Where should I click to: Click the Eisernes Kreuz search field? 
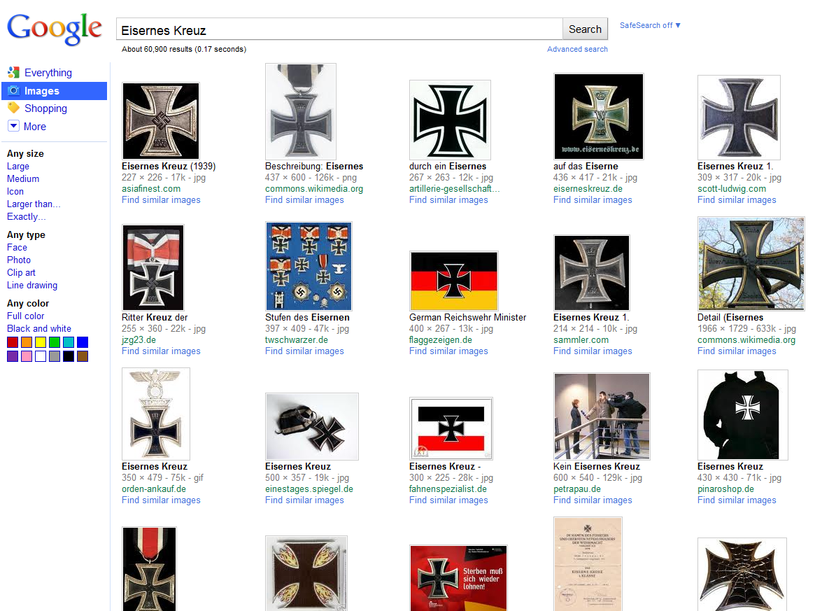click(x=339, y=29)
